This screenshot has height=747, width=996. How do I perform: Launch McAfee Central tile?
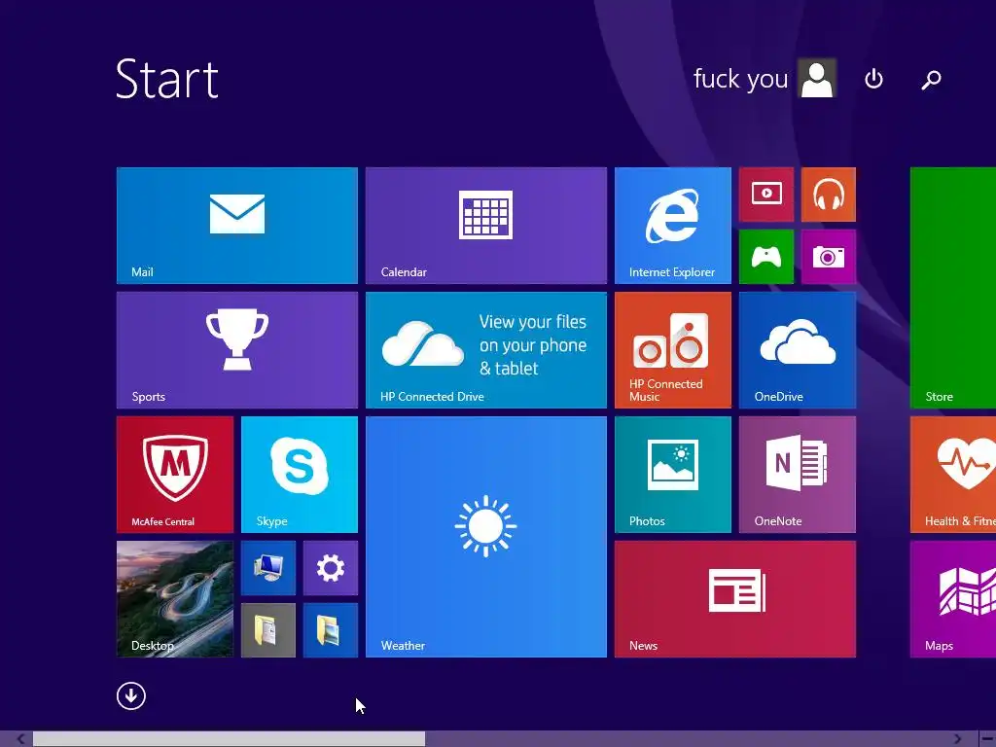click(x=175, y=475)
